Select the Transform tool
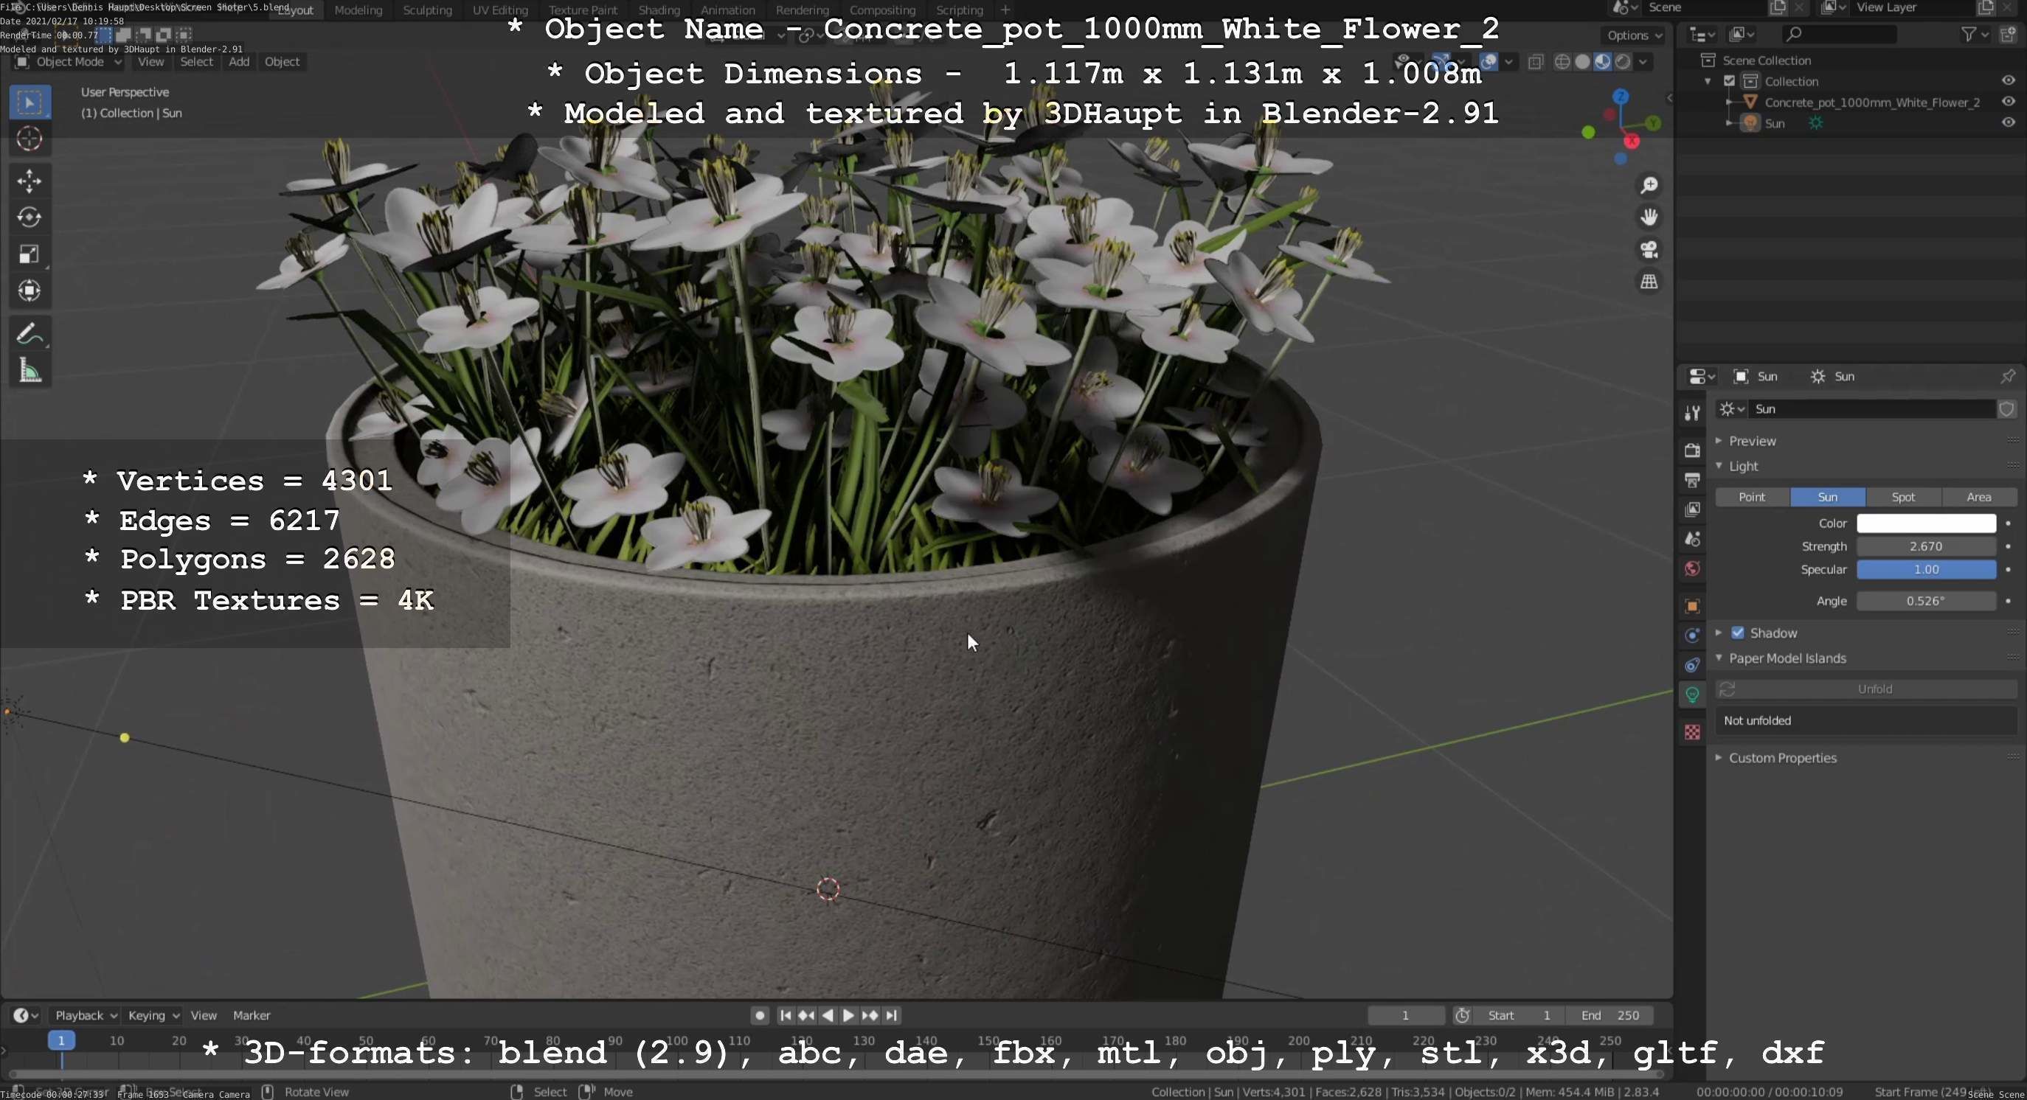Image resolution: width=2027 pixels, height=1100 pixels. click(x=30, y=291)
